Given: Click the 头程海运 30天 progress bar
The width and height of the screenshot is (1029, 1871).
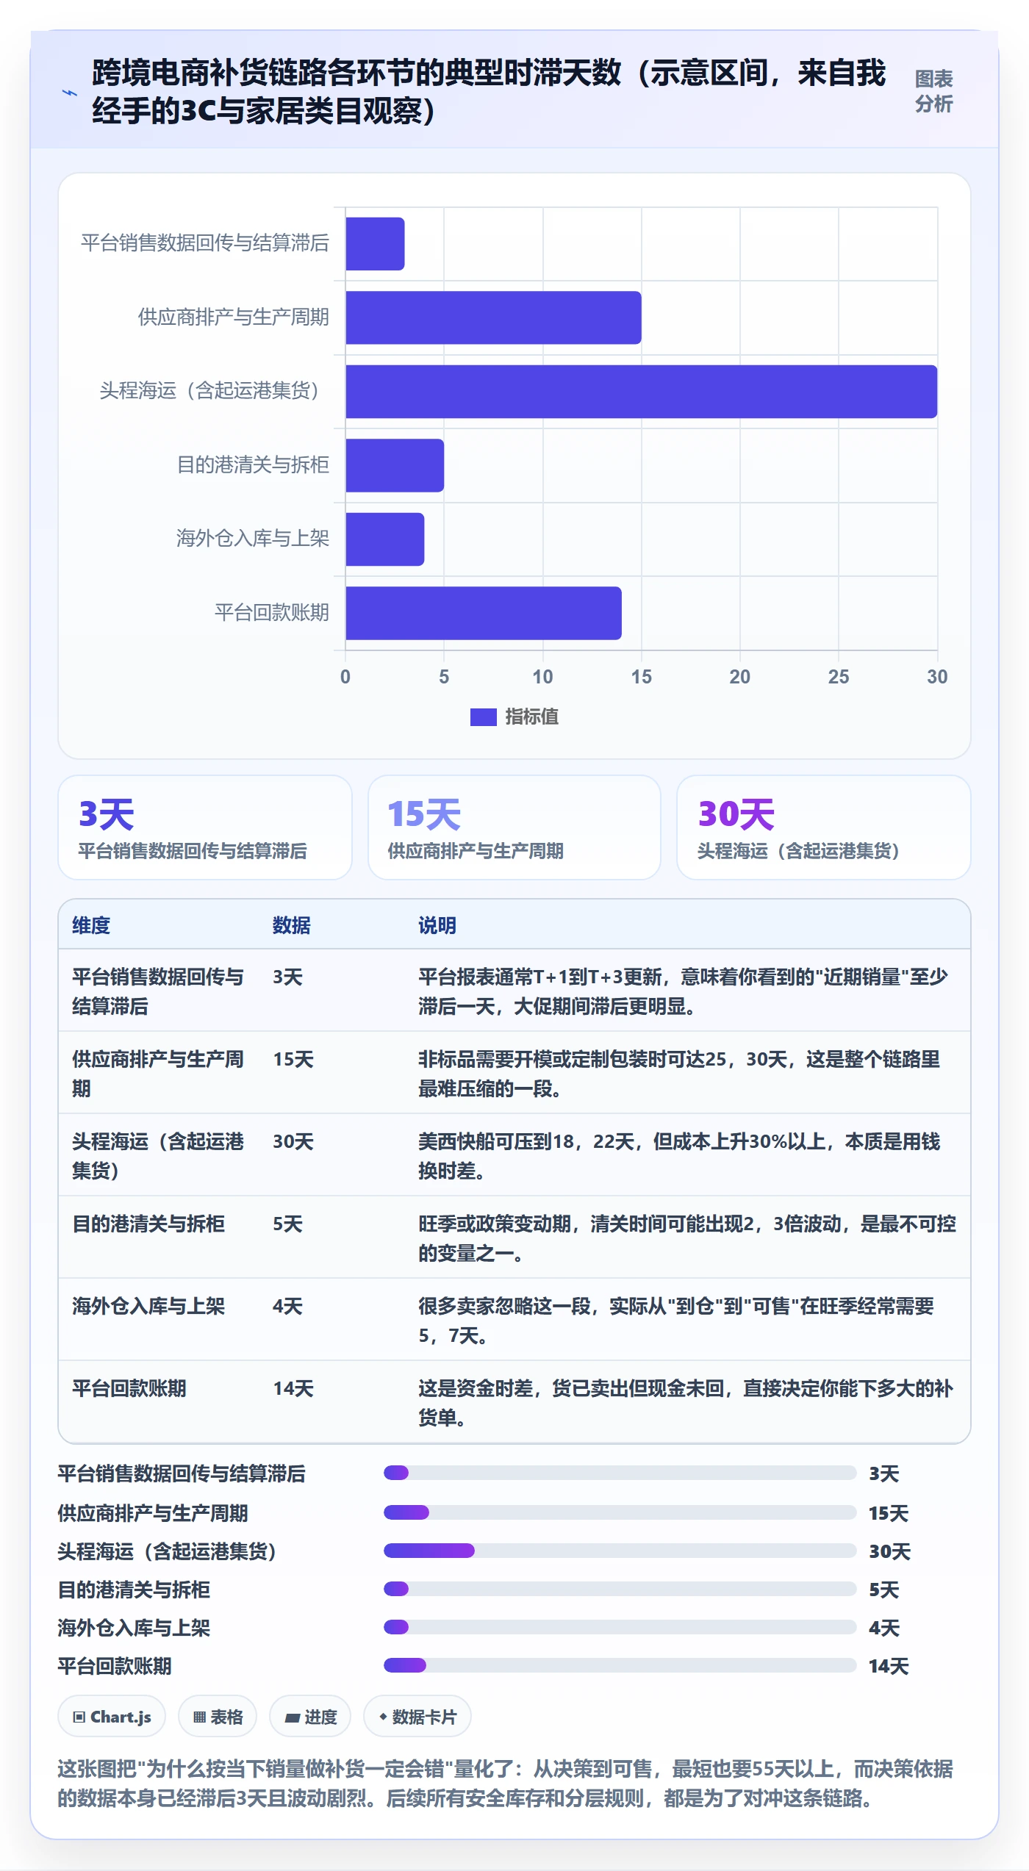Looking at the screenshot, I should point(620,1551).
